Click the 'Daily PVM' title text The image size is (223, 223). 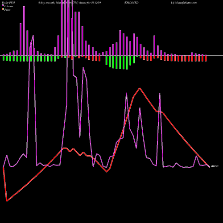point(8,3)
